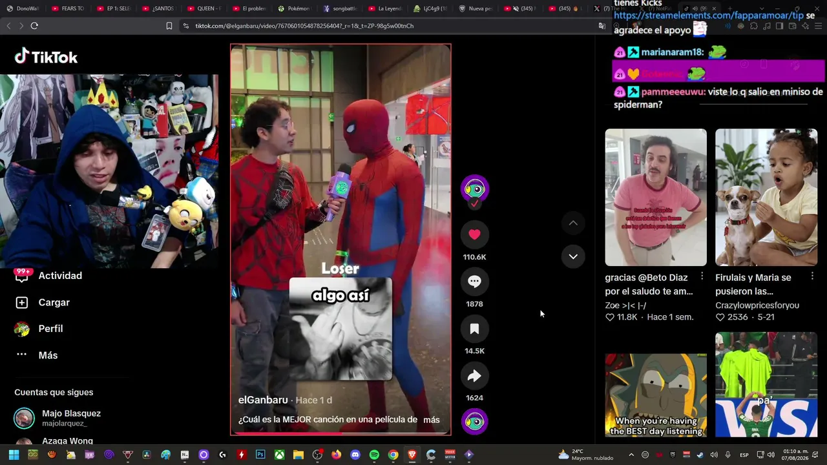Seek on the video progress bar
Screen dimensions: 827x465
(x=340, y=434)
